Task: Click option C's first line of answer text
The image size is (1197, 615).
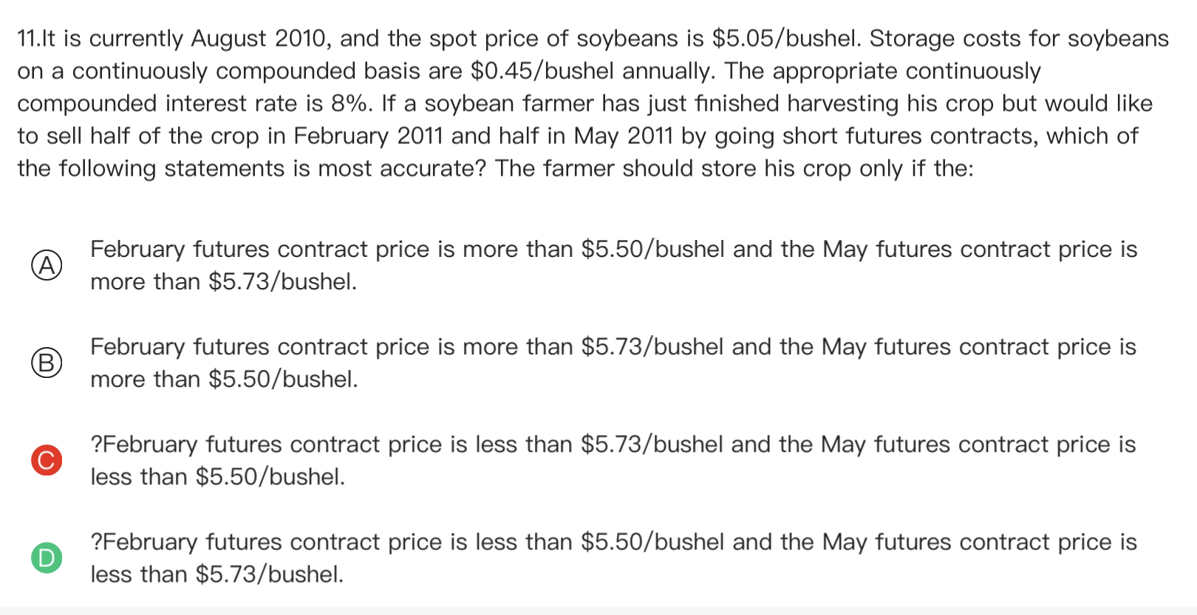Action: [x=613, y=444]
